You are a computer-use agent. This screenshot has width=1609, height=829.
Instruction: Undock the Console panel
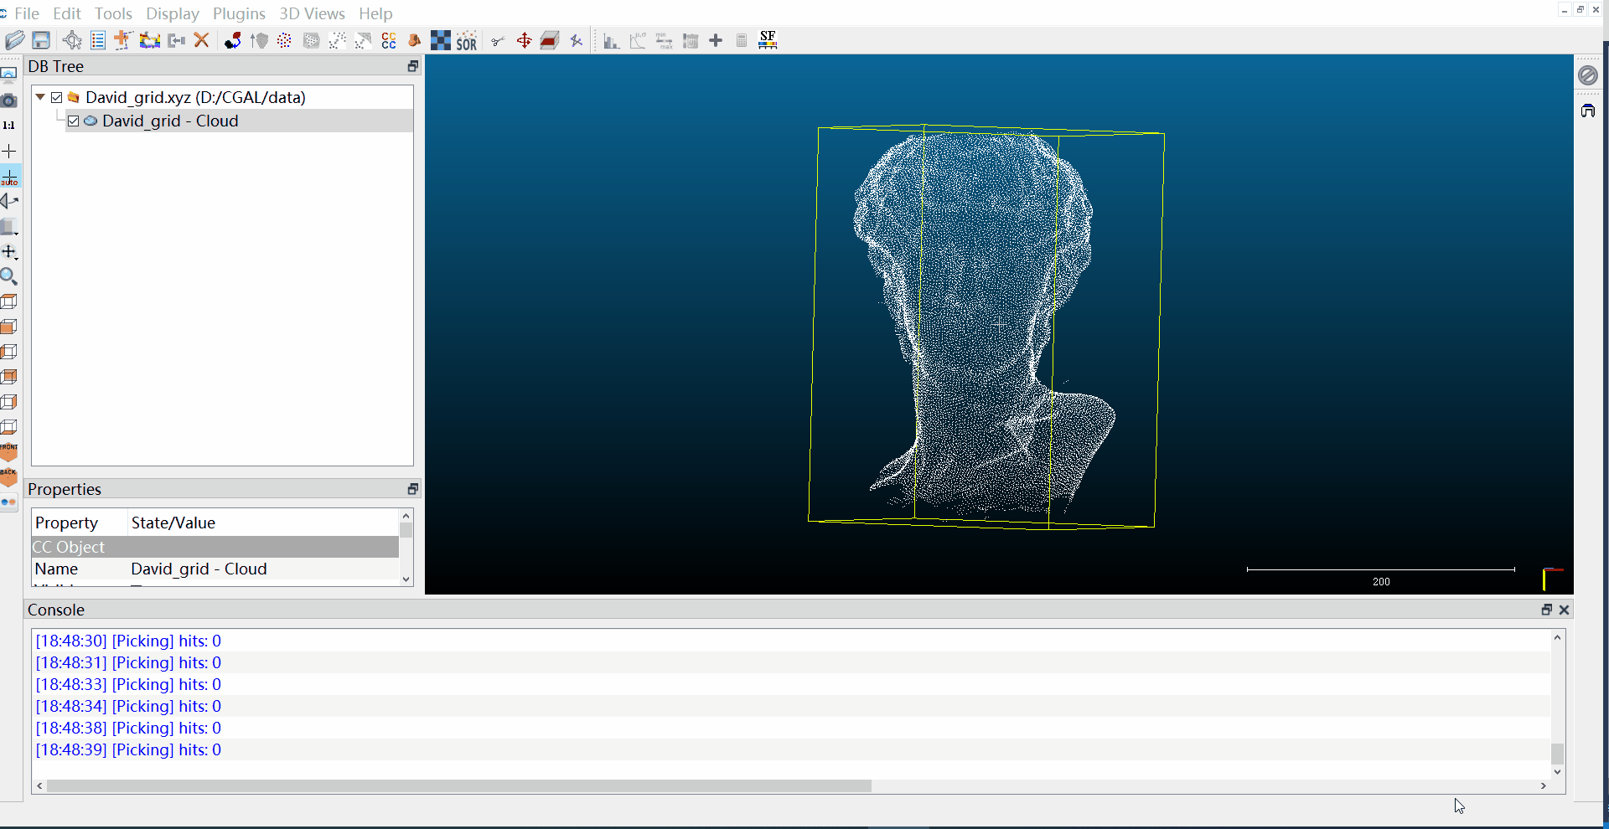(x=1547, y=610)
